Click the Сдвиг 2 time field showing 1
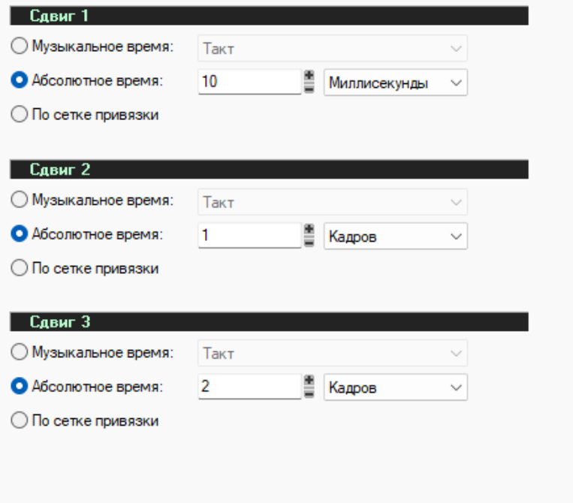Screen dimensions: 573x503 point(249,235)
